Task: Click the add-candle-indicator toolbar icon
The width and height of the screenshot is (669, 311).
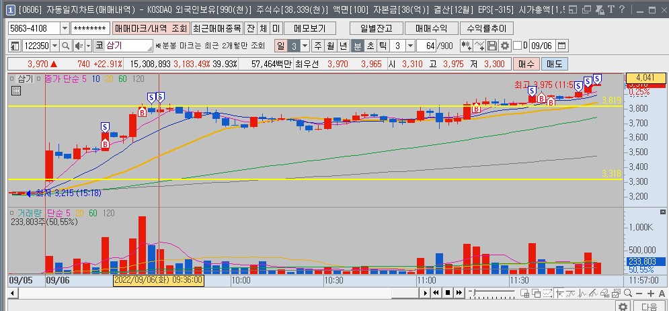Action: pyautogui.click(x=467, y=46)
